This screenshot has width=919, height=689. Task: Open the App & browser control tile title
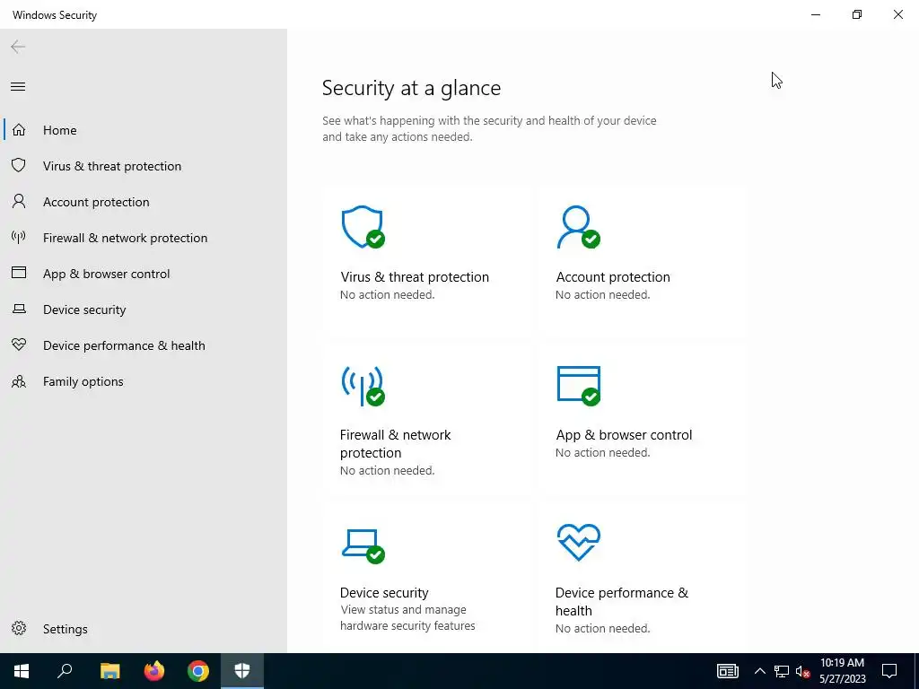click(624, 435)
